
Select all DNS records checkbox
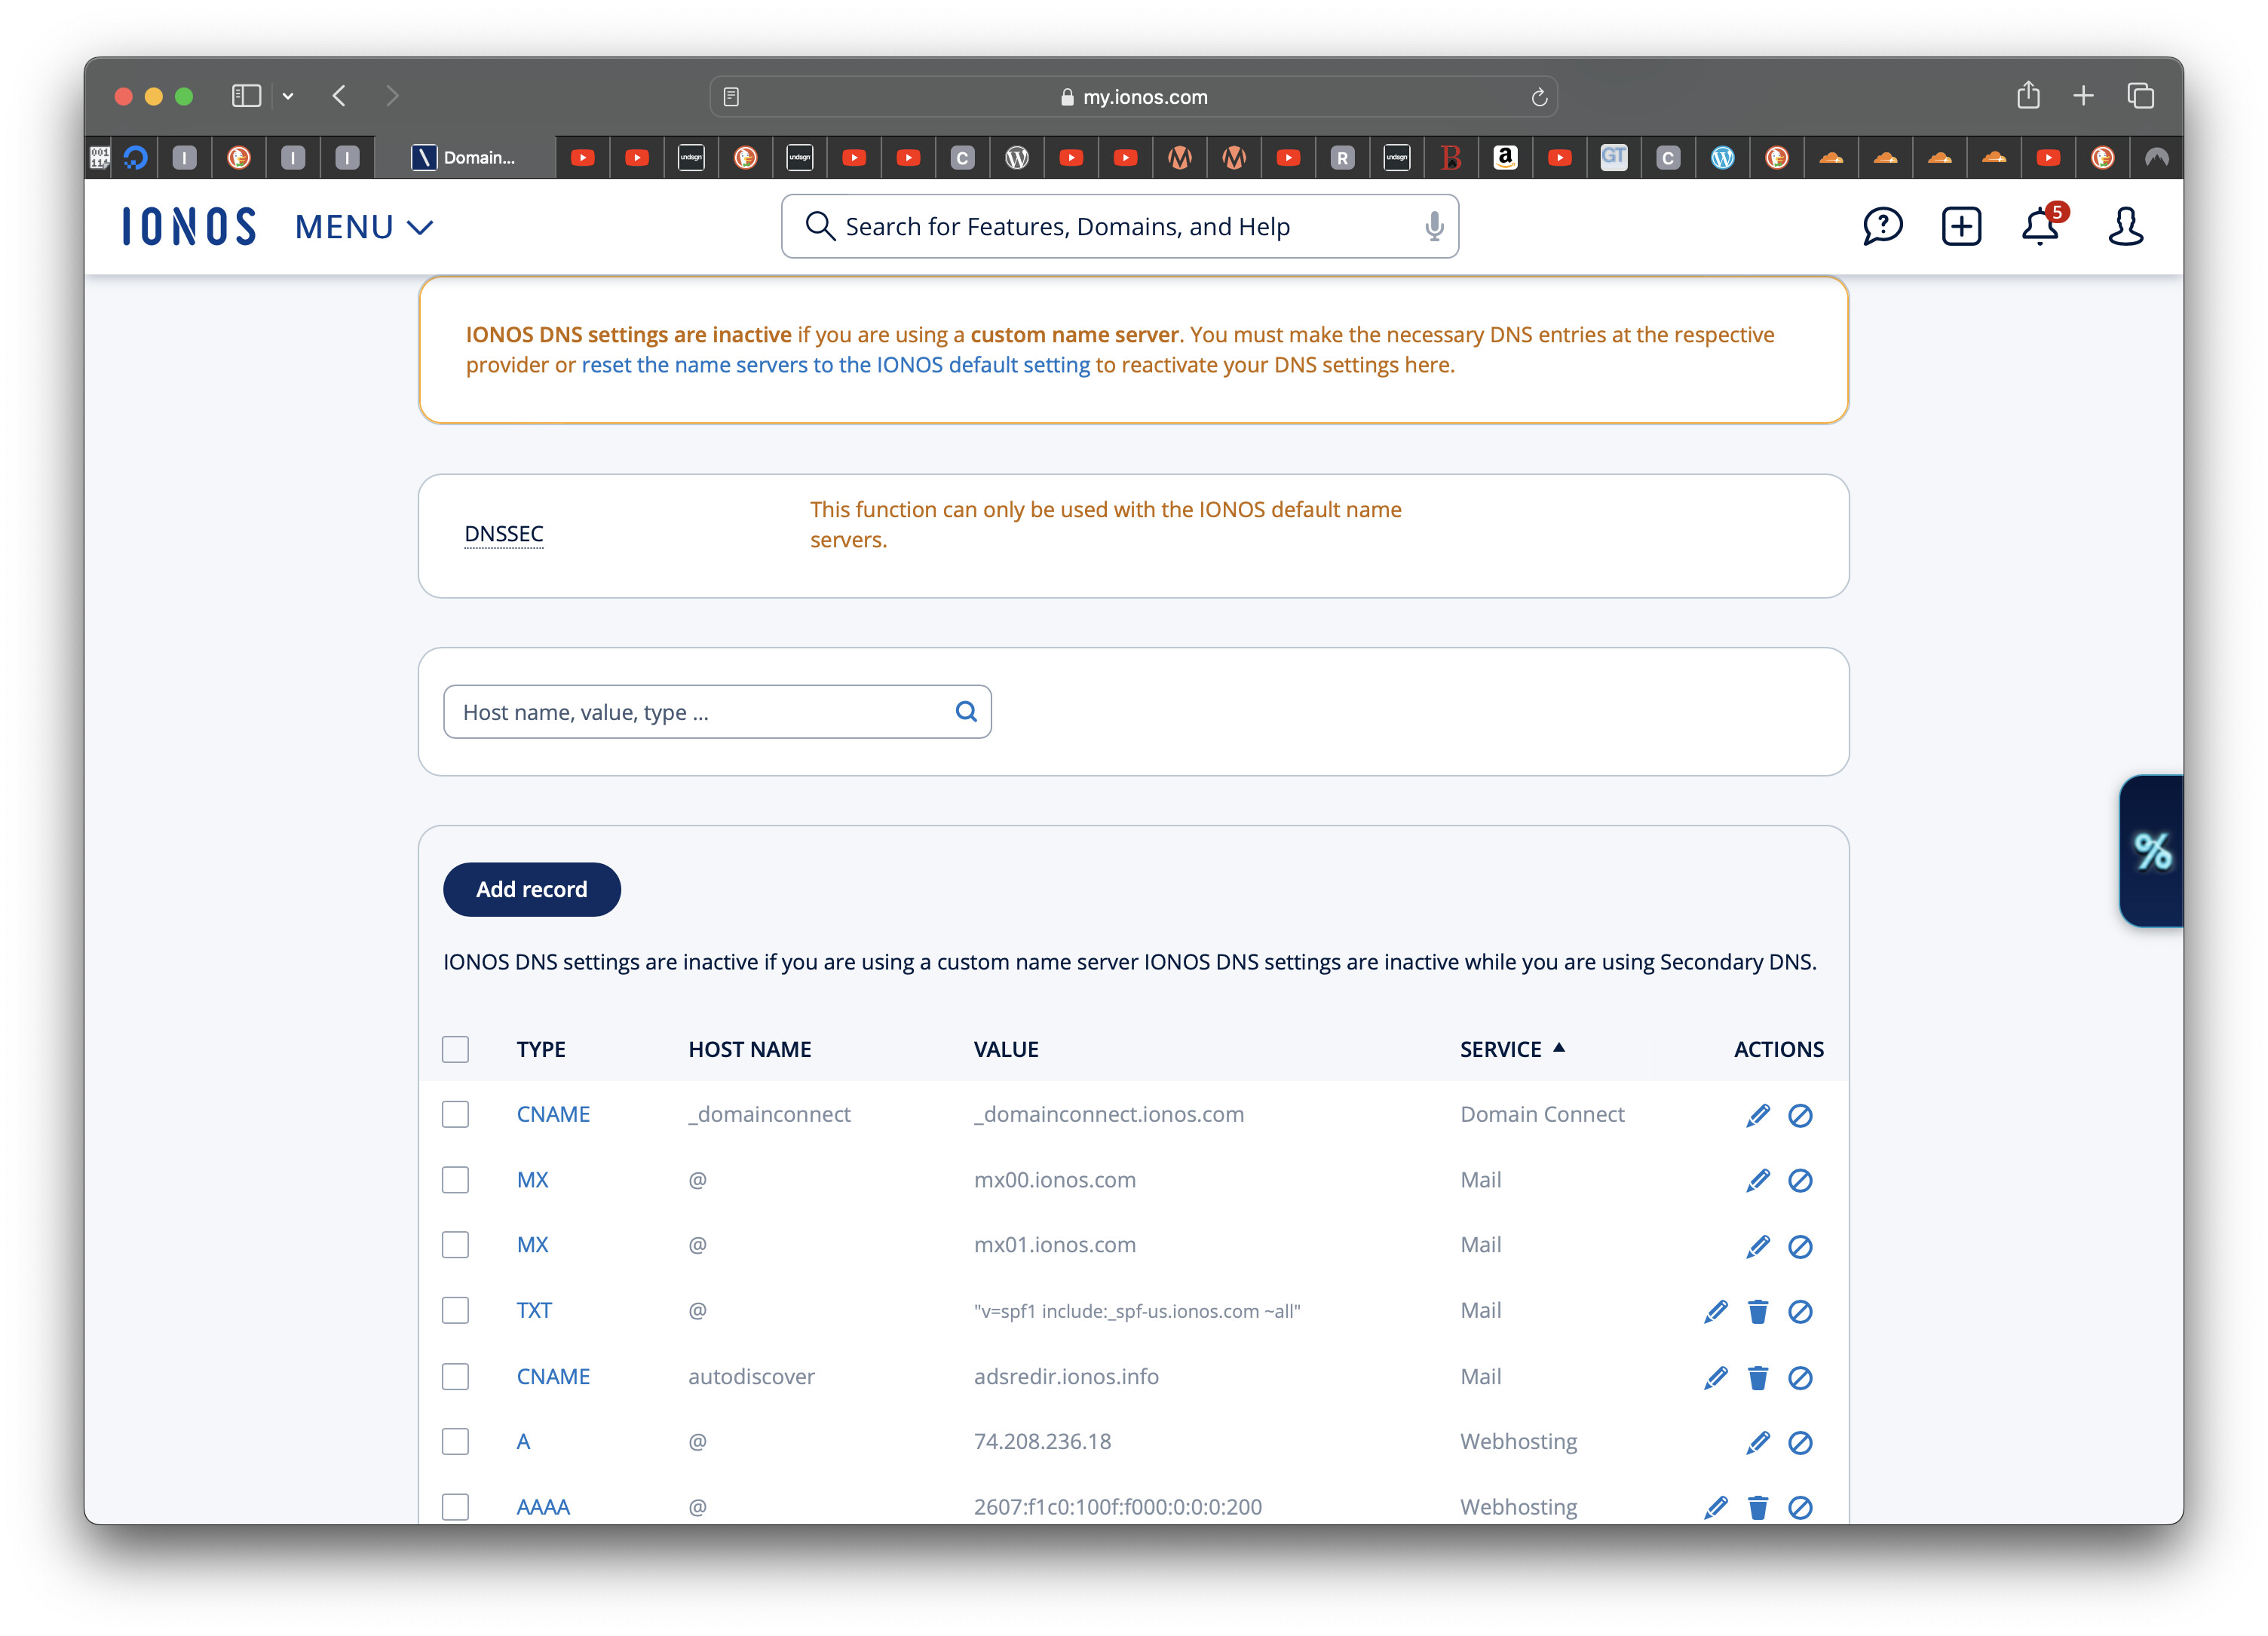455,1049
